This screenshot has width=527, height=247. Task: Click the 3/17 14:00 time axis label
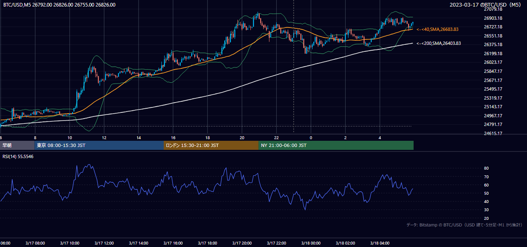tap(139, 243)
